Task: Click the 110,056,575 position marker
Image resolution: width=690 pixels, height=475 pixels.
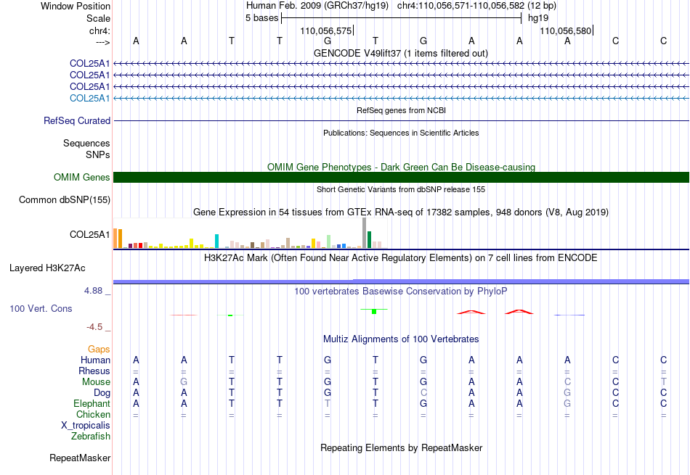Action: pos(326,30)
